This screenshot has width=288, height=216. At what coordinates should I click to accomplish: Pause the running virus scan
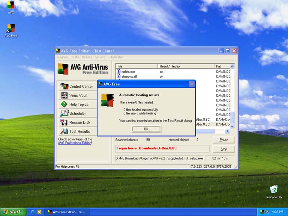point(224,139)
